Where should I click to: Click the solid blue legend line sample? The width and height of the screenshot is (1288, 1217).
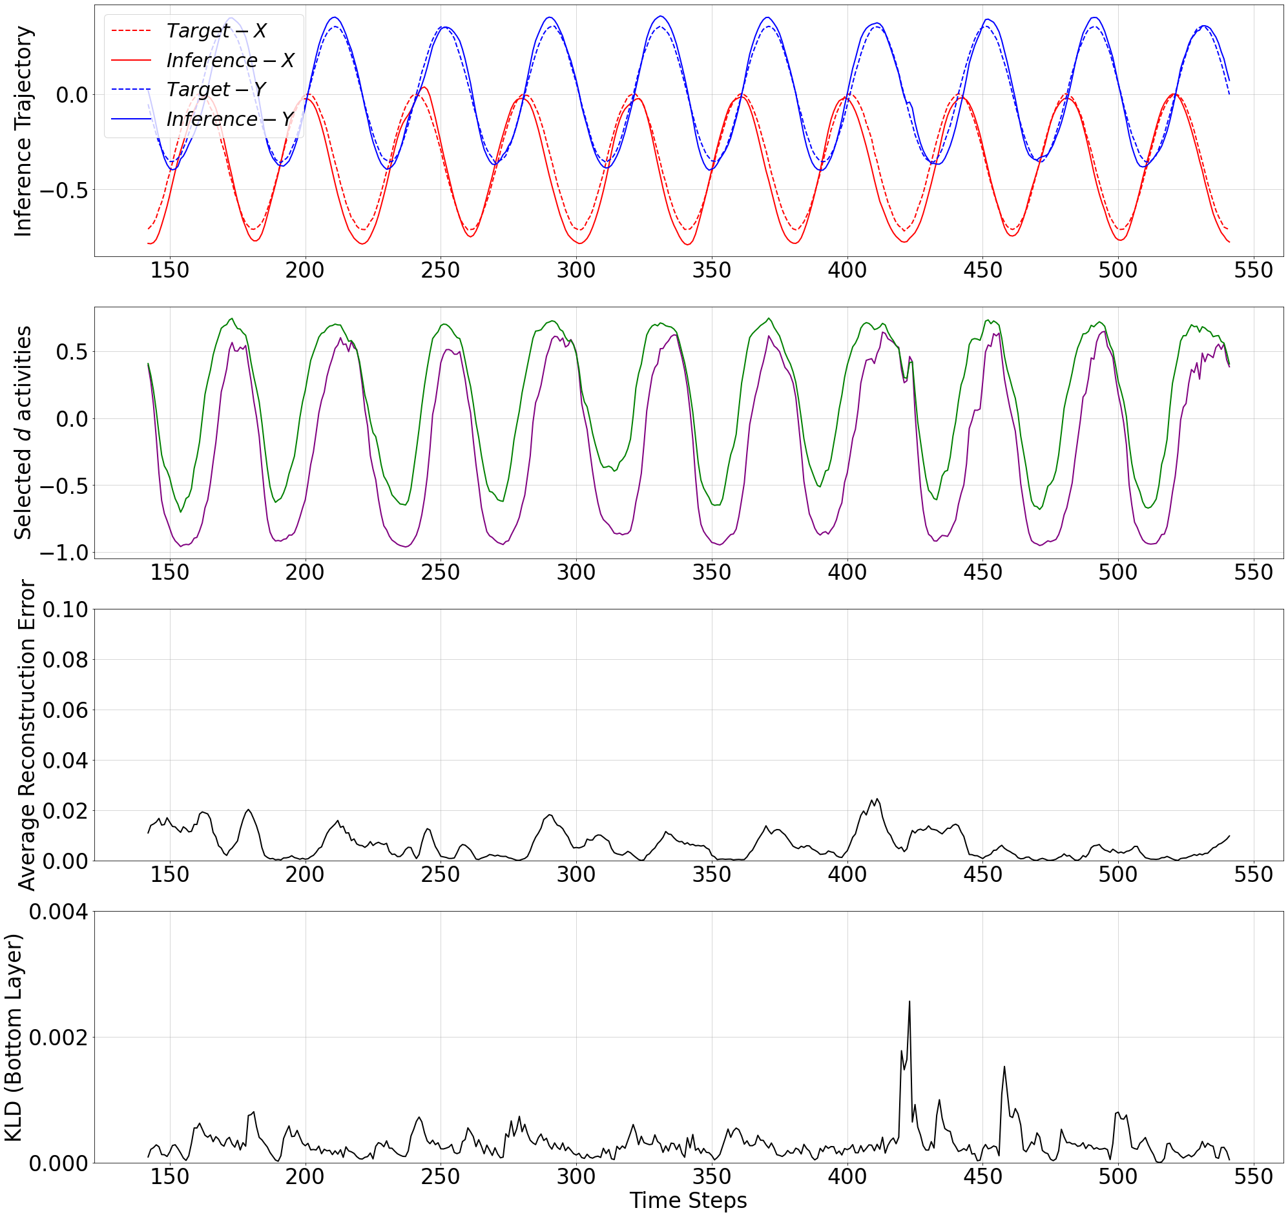pyautogui.click(x=131, y=119)
